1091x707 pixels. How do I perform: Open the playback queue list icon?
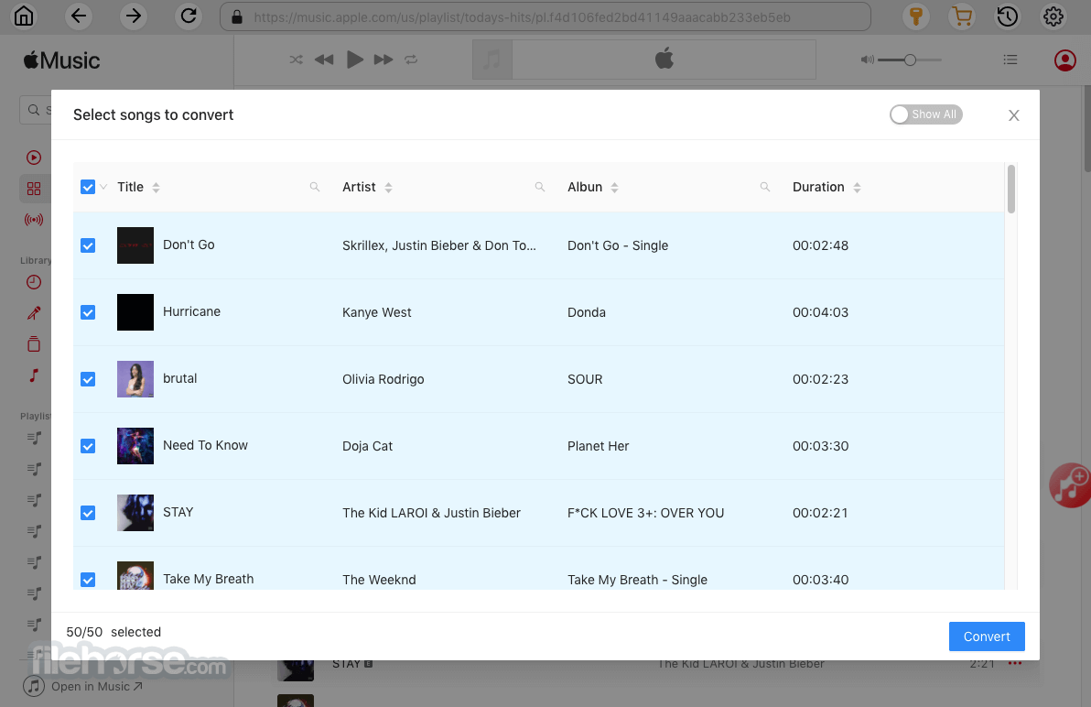pos(1010,60)
